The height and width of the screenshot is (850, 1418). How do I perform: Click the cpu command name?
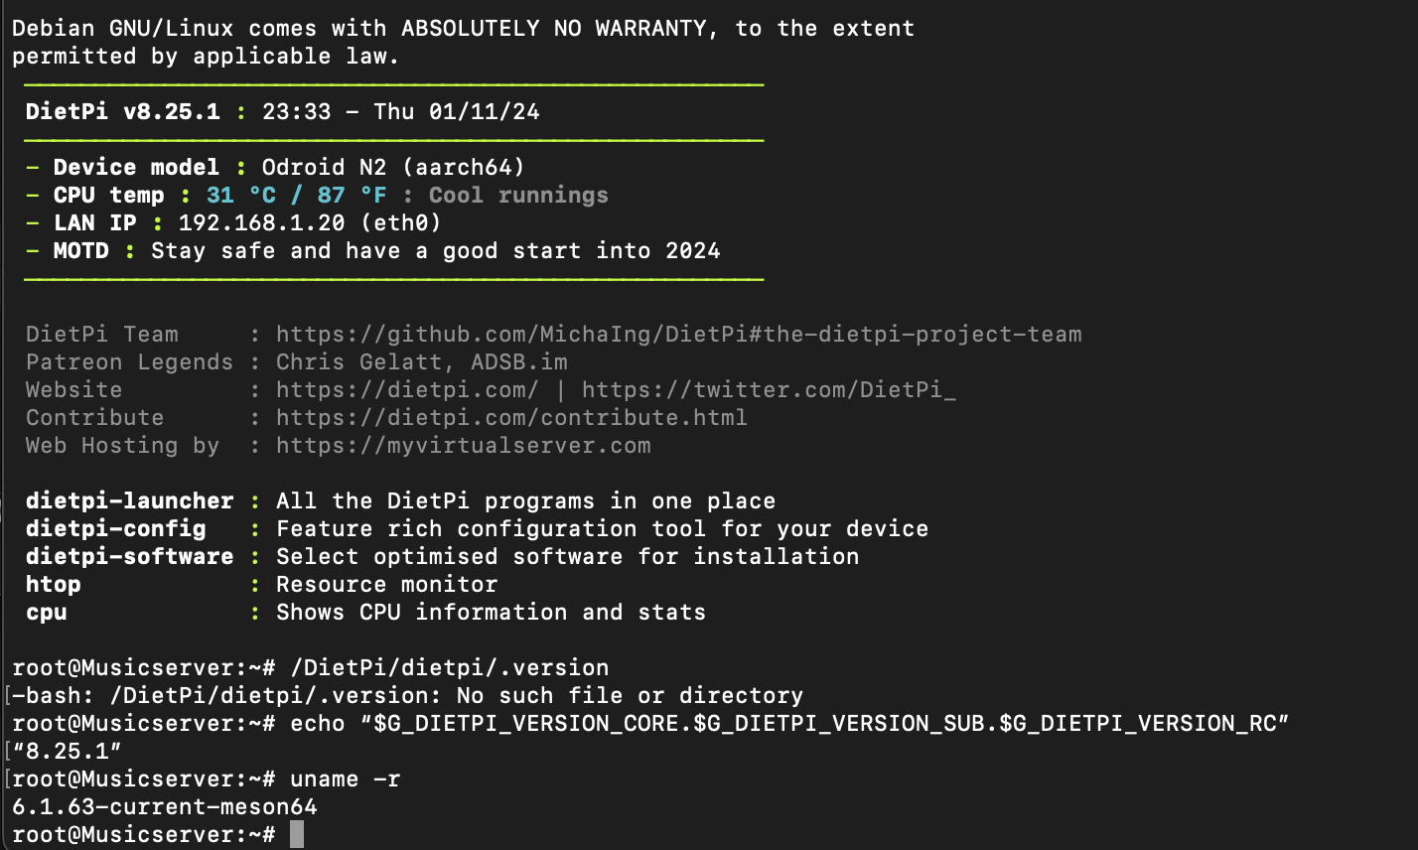tap(46, 613)
